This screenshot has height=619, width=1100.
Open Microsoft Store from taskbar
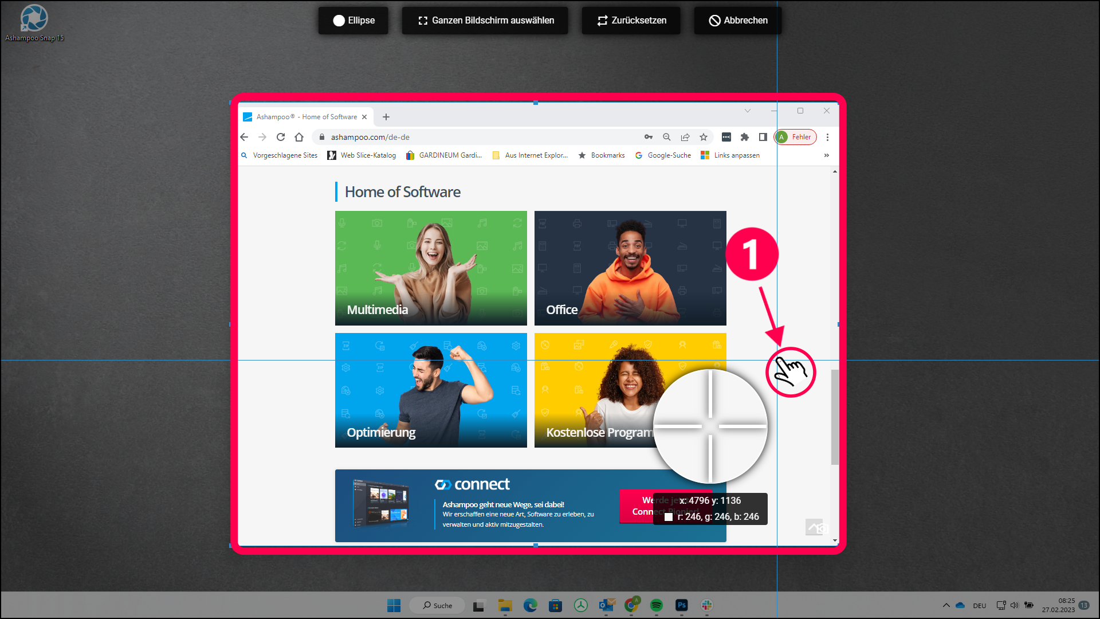(x=555, y=605)
